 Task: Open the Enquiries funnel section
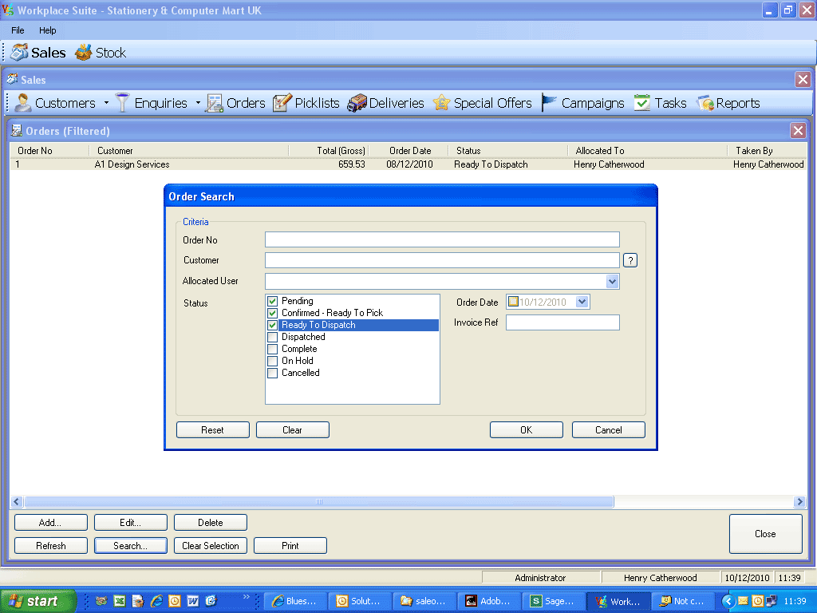pos(151,103)
